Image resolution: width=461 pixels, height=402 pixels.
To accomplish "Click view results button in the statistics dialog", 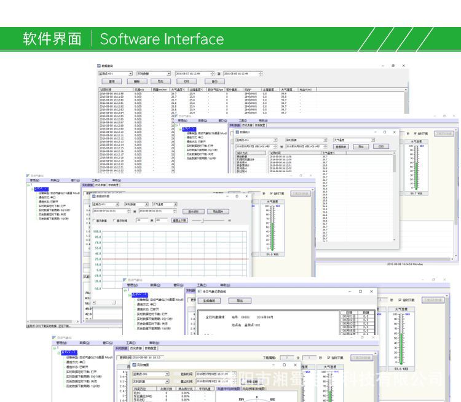I will [x=341, y=146].
